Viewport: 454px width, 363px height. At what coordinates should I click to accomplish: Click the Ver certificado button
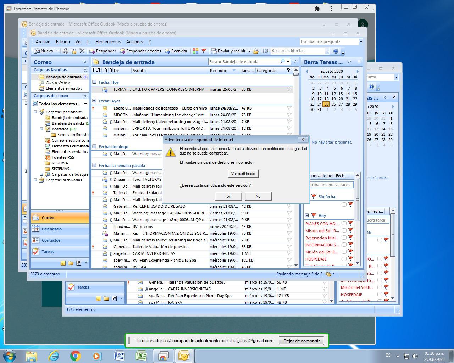[x=243, y=174]
